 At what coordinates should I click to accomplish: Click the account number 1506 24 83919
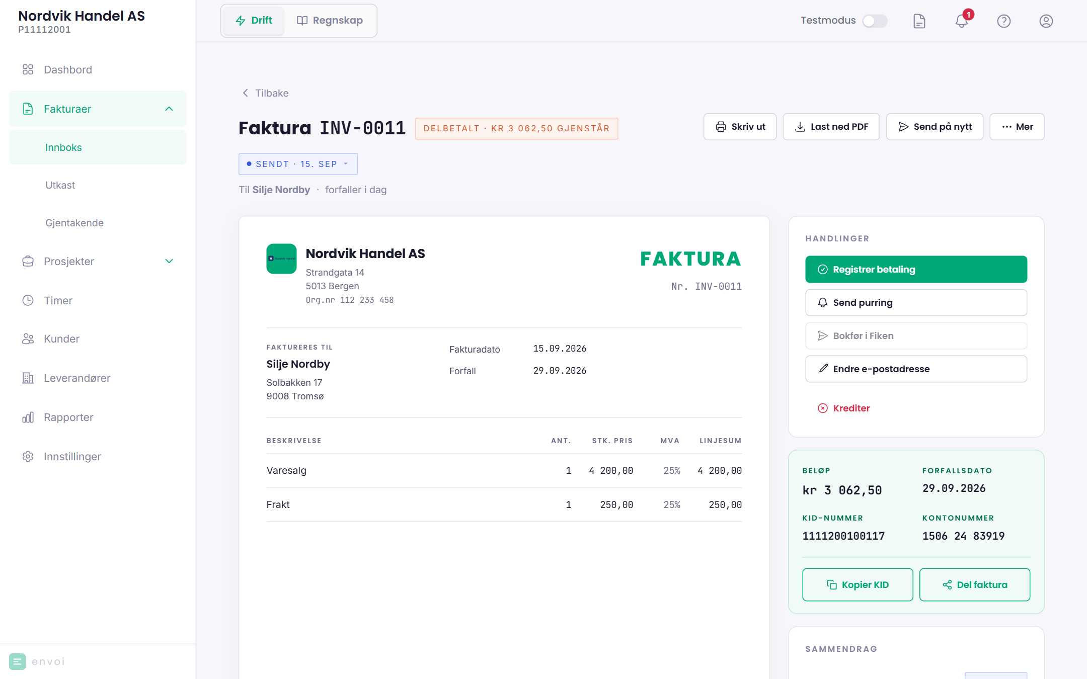963,536
